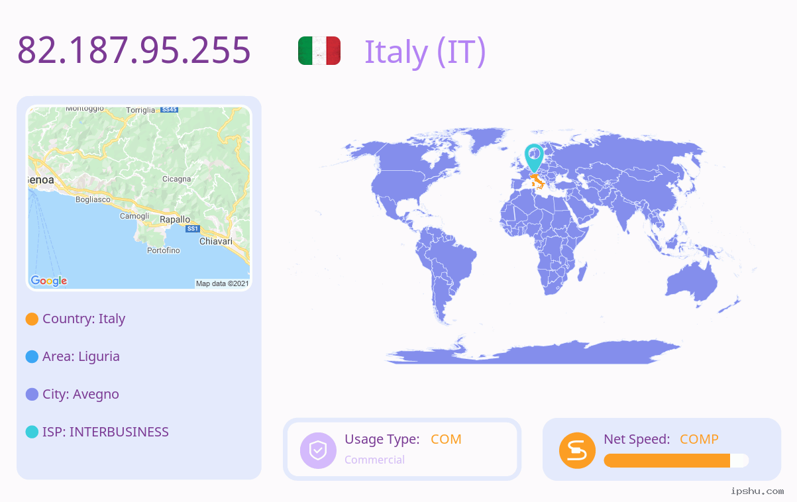The image size is (797, 502).
Task: Click the orange Net Speed cable icon
Action: pyautogui.click(x=577, y=450)
